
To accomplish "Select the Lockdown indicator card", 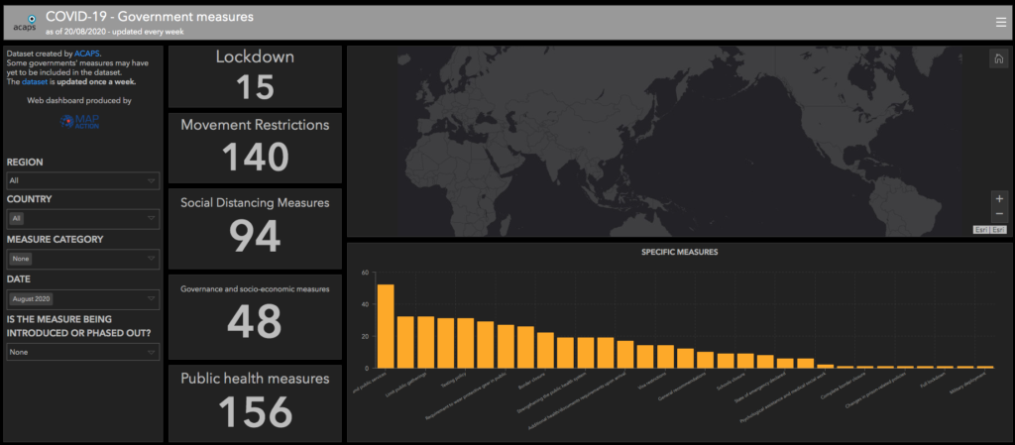I will click(x=255, y=76).
